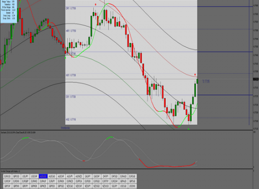Screen dimensions: 259x189
Task: Select the NZDUSD symbol button
Action: tap(105, 186)
